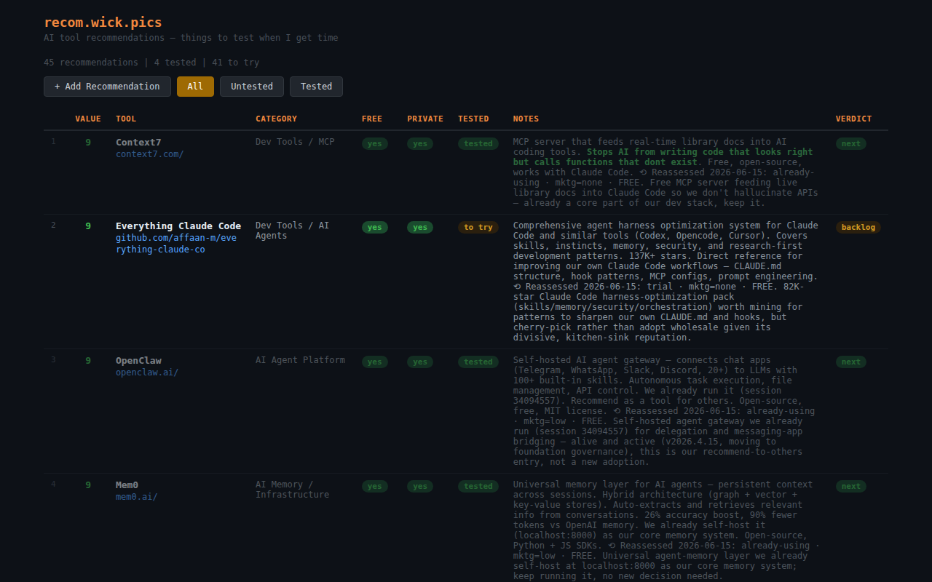Open the openclaw.ai/ link
932x582 pixels.
click(x=147, y=372)
